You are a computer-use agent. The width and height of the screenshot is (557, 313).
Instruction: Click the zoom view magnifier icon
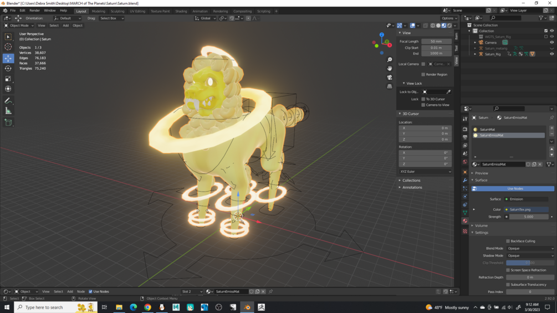(x=390, y=60)
